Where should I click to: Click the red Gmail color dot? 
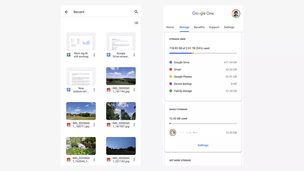(x=170, y=69)
